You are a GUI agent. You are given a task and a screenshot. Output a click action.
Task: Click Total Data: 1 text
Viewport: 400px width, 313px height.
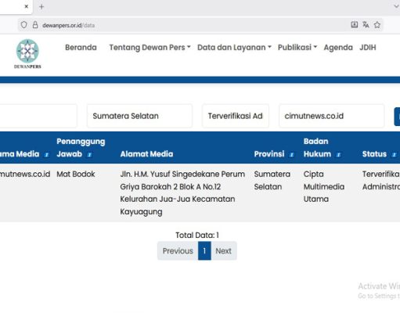click(x=197, y=236)
